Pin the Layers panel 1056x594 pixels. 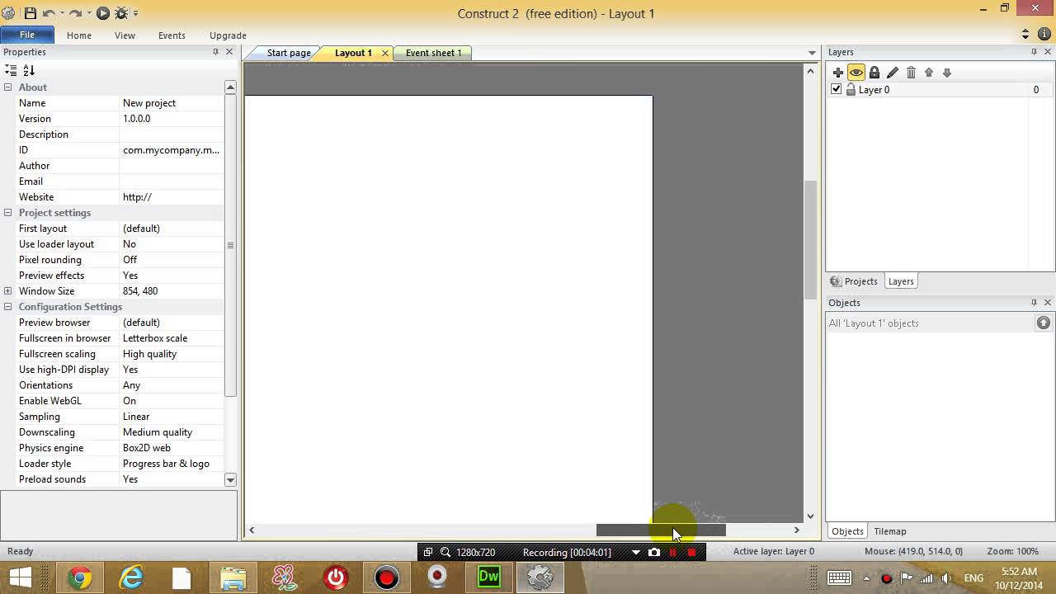1034,52
